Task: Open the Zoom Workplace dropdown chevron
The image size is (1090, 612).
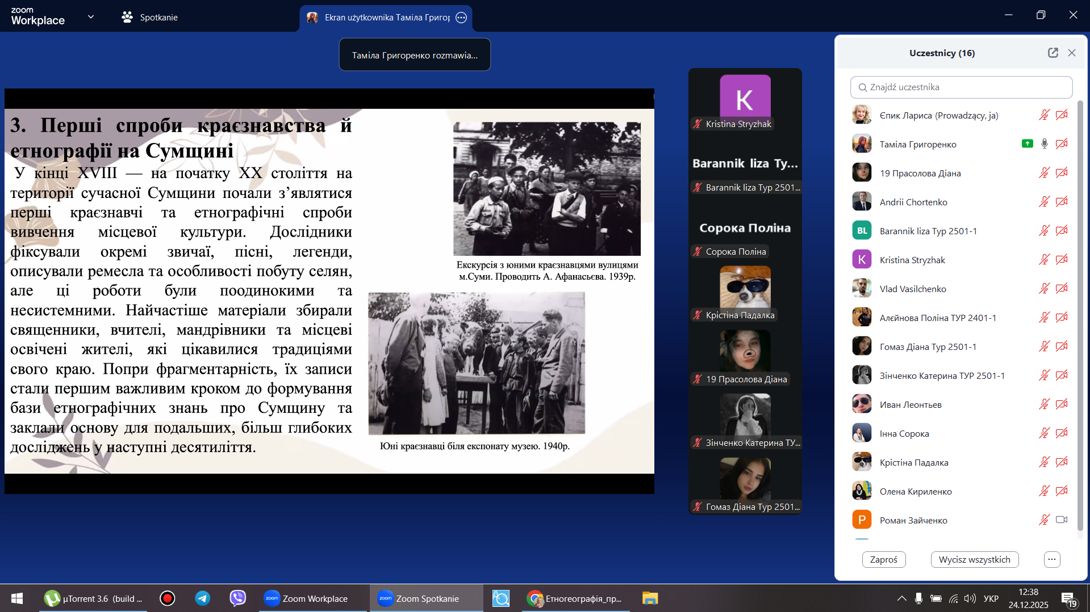Action: (x=91, y=17)
